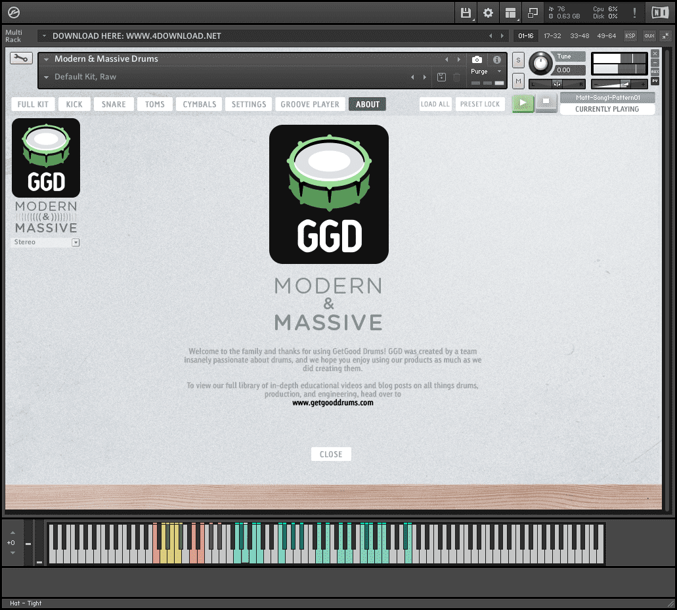Toggle the aux sends button in rack header
The width and height of the screenshot is (677, 610).
(649, 36)
